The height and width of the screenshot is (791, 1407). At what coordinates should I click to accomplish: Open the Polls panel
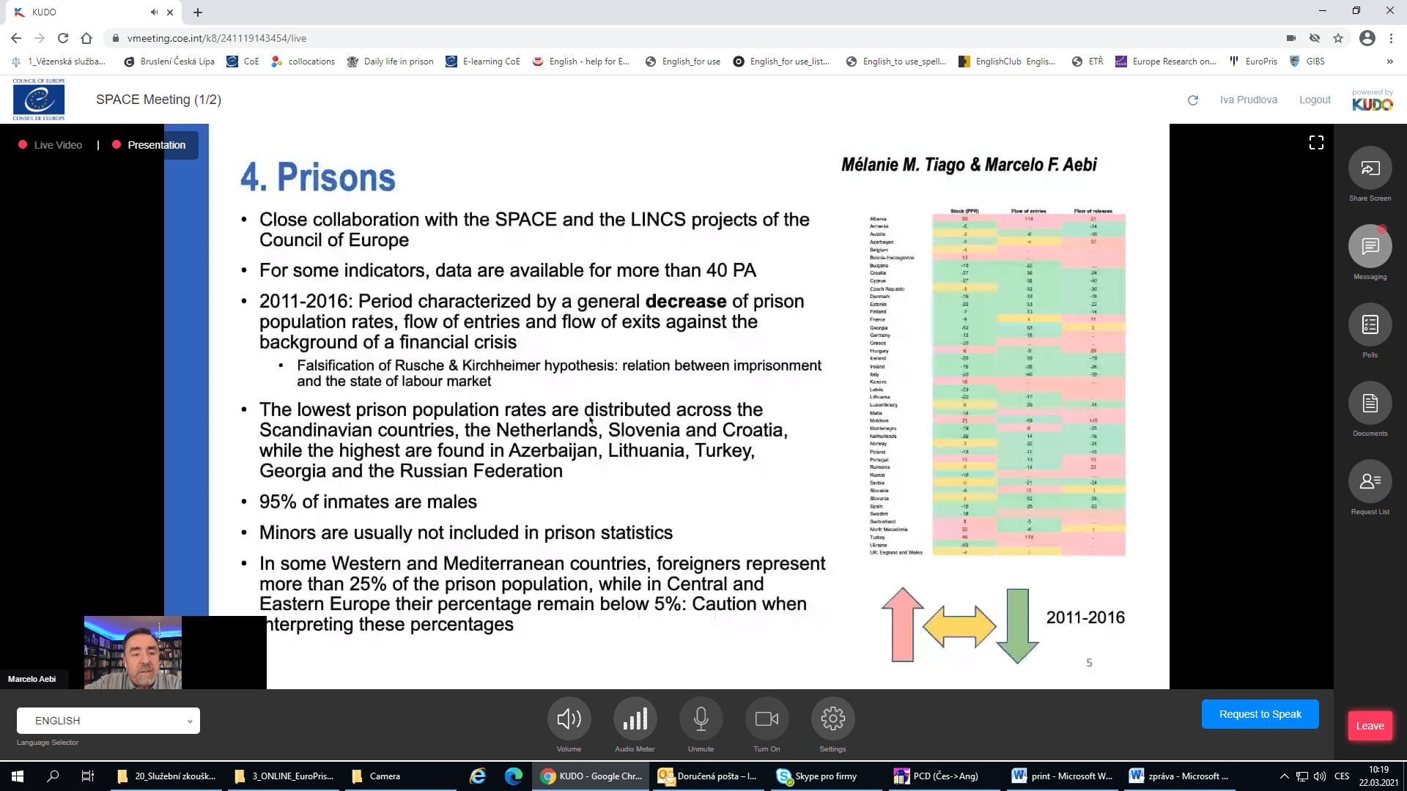pos(1370,325)
